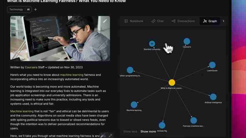Open the Chat tab
246x138 pixels.
tap(158, 21)
